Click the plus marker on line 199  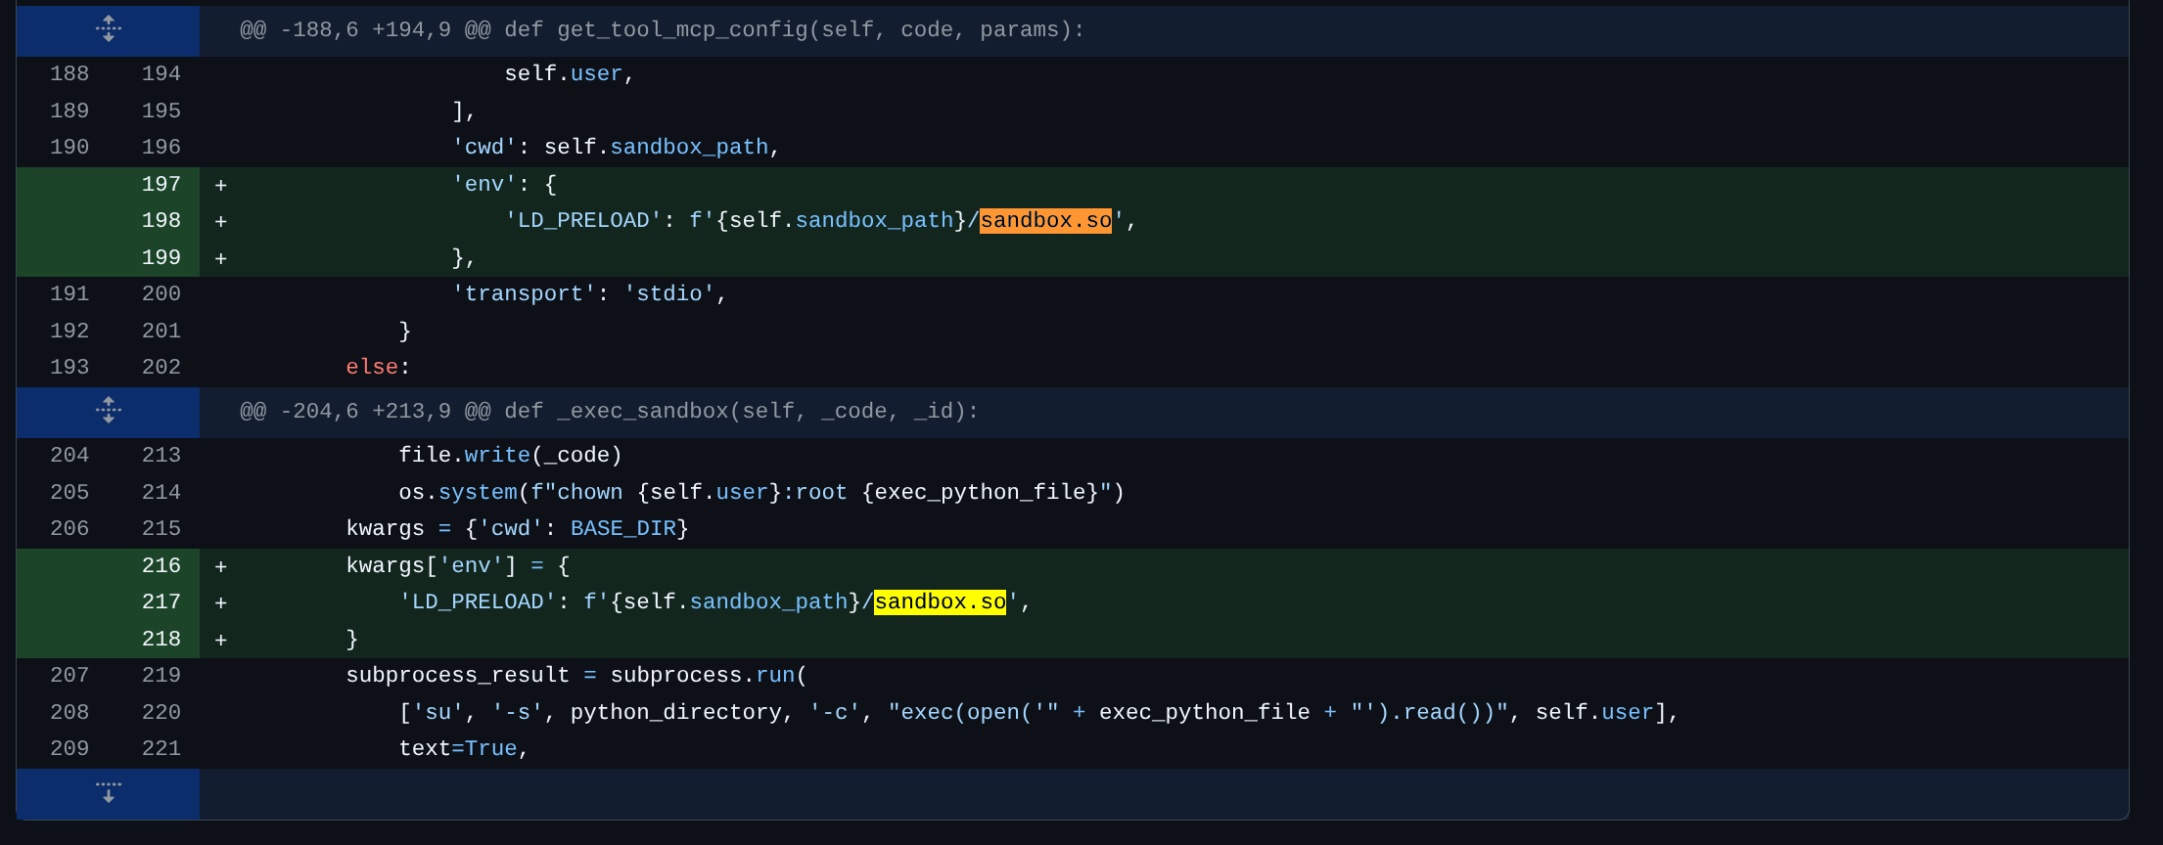pos(221,259)
